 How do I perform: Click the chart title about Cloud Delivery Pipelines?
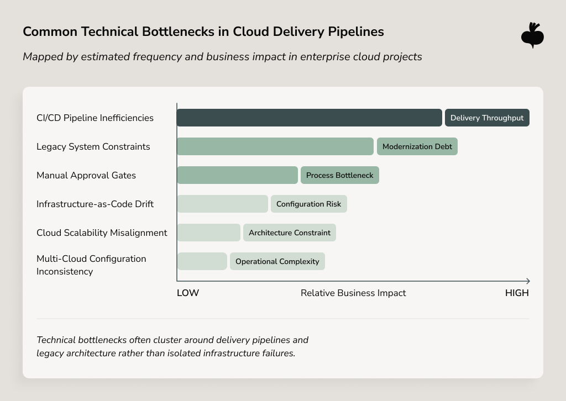tap(203, 31)
